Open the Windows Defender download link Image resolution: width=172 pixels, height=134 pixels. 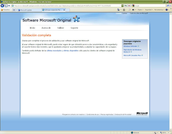click(x=130, y=46)
